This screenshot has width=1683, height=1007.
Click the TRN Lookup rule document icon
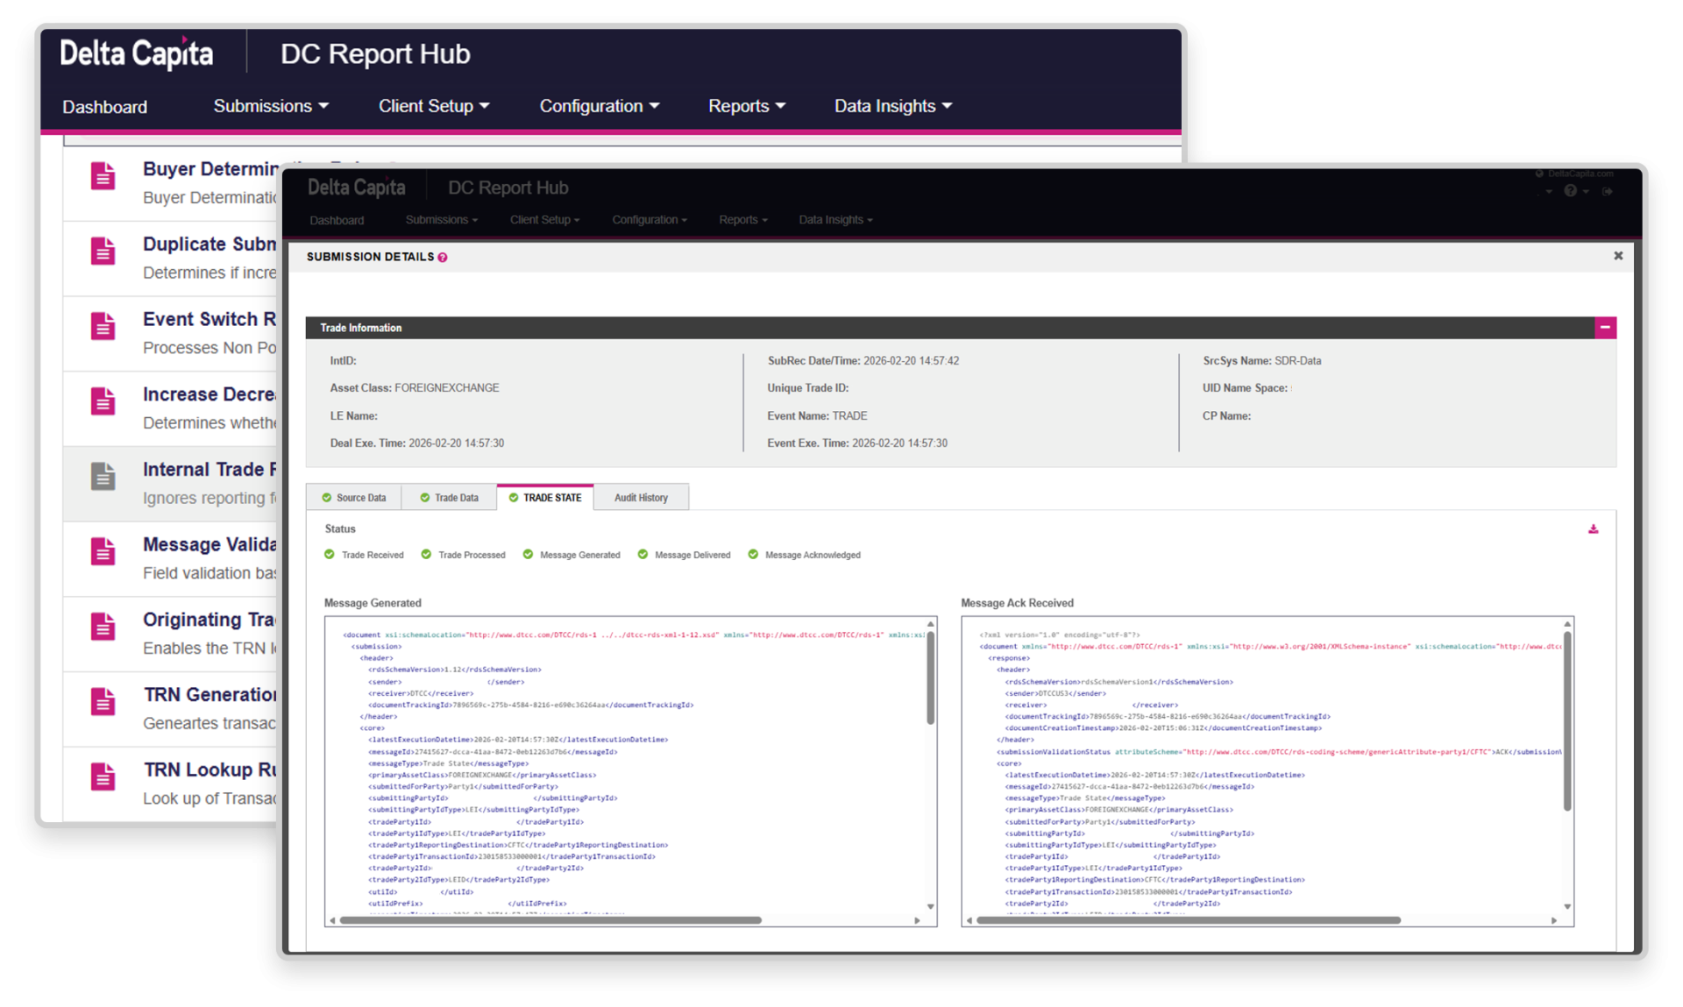[103, 777]
